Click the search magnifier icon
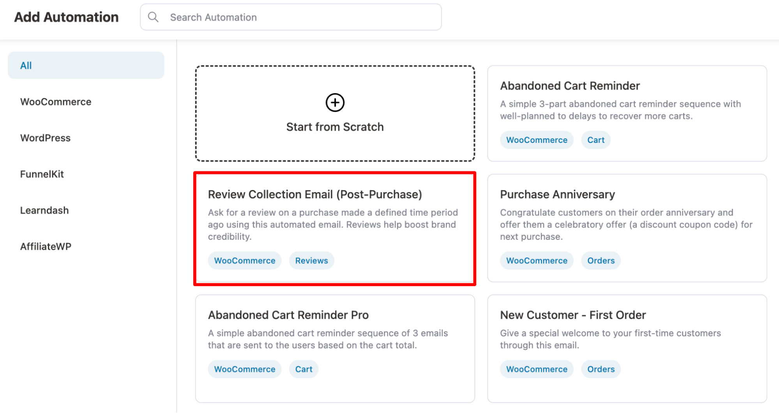 tap(153, 17)
